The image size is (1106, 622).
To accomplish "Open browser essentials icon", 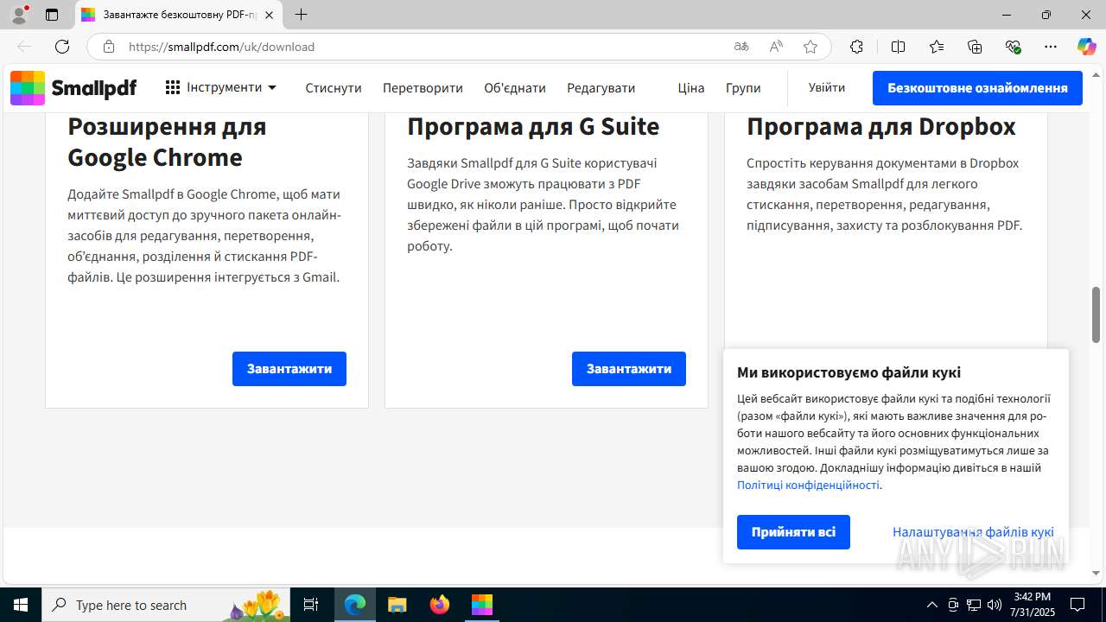I will click(x=1014, y=47).
